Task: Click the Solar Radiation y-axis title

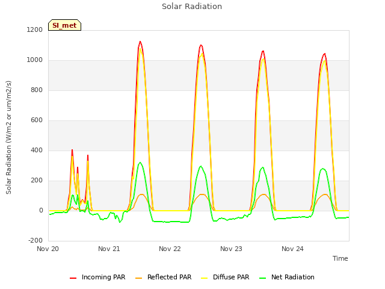Action: (8, 137)
